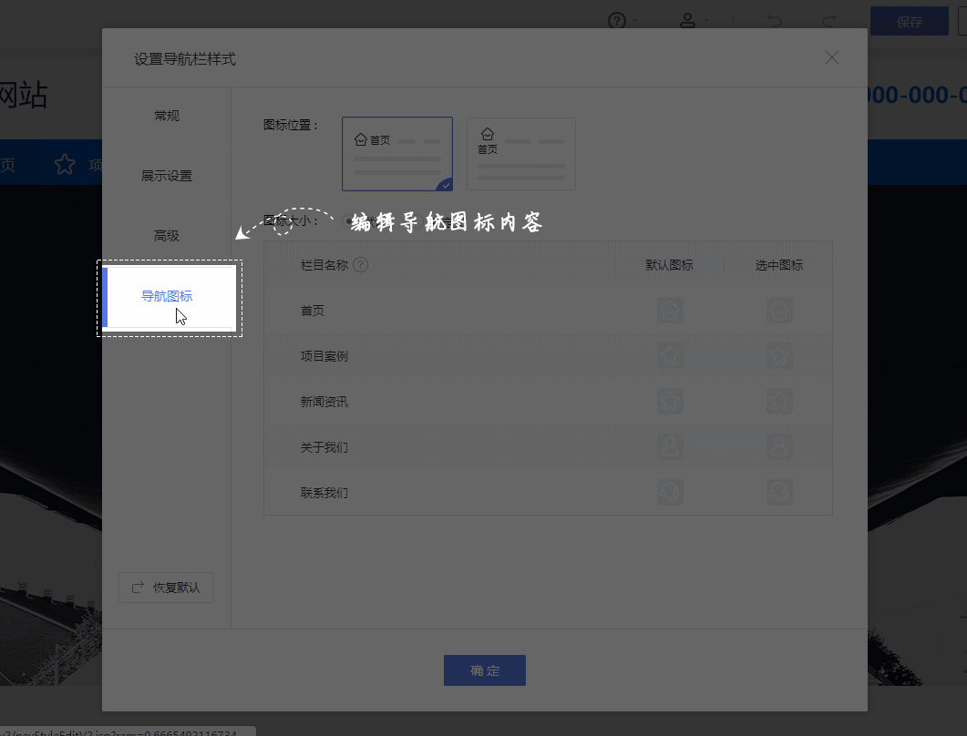Switch to 常规 settings tab
Viewport: 967px width, 736px height.
pos(167,116)
